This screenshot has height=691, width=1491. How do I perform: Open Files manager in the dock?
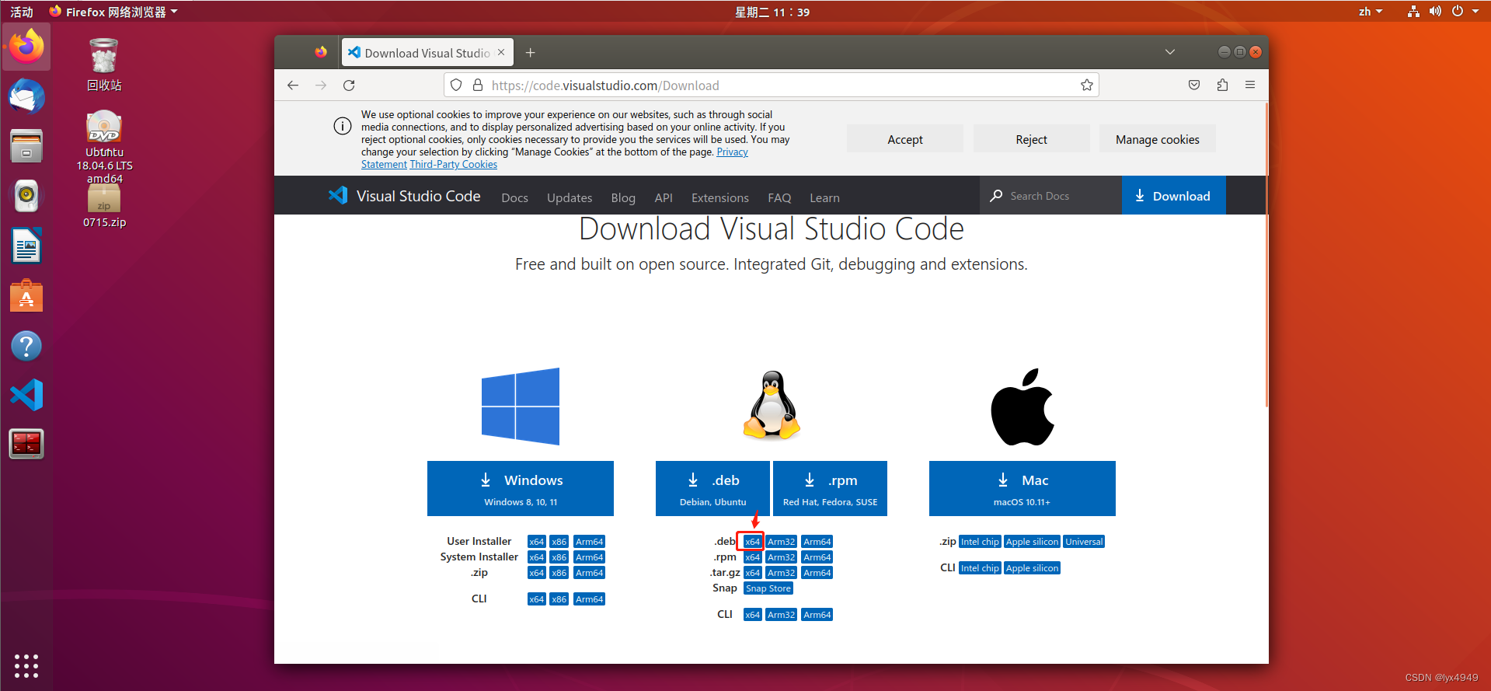click(26, 146)
